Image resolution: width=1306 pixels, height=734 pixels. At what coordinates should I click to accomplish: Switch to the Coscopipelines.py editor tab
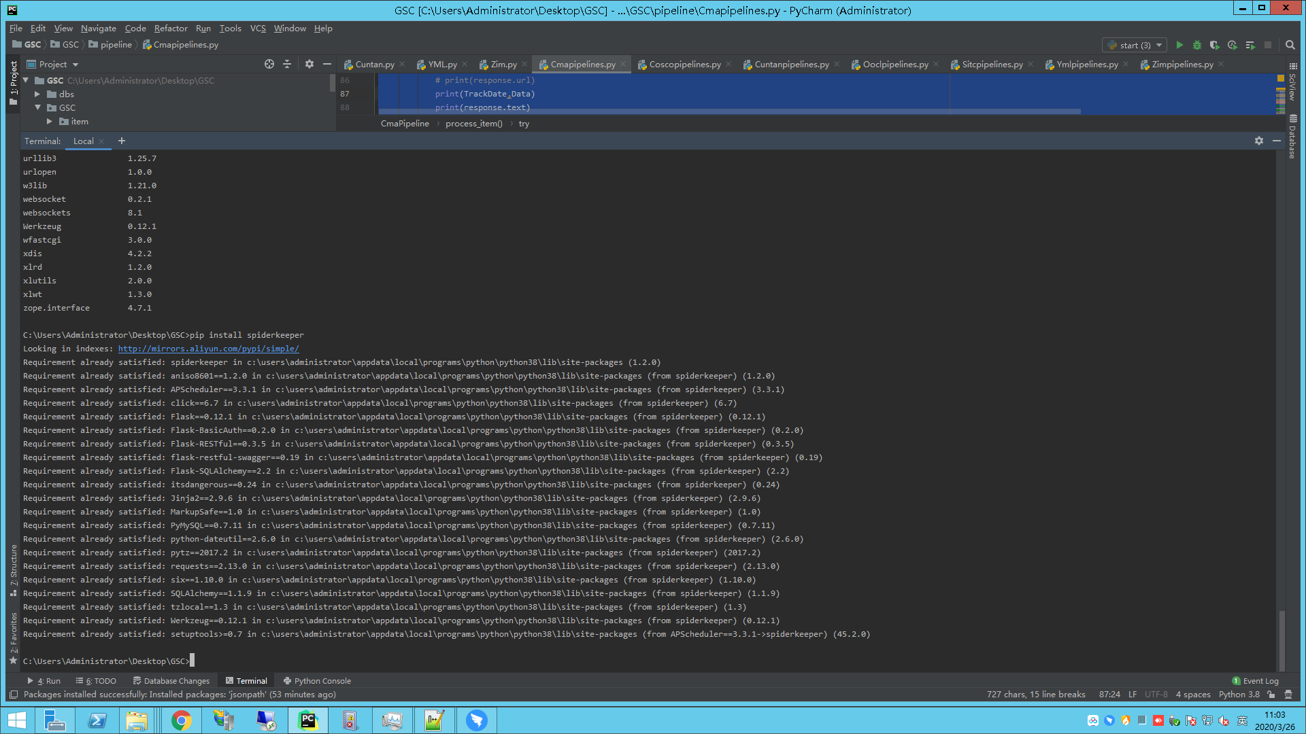[684, 65]
